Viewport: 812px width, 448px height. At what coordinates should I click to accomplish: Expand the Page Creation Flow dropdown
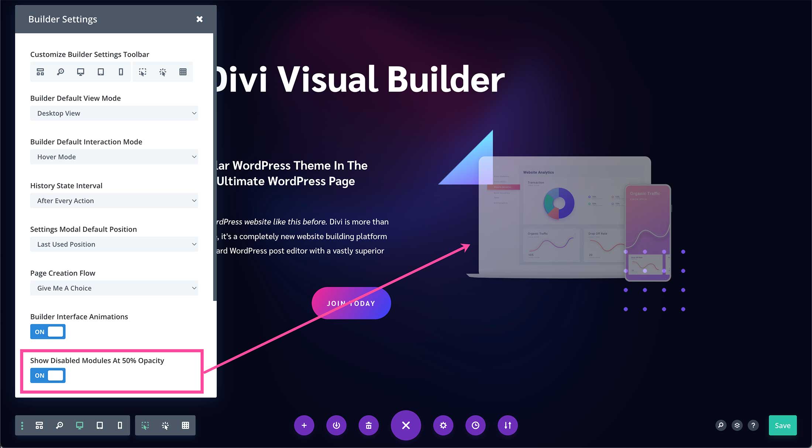click(x=114, y=287)
